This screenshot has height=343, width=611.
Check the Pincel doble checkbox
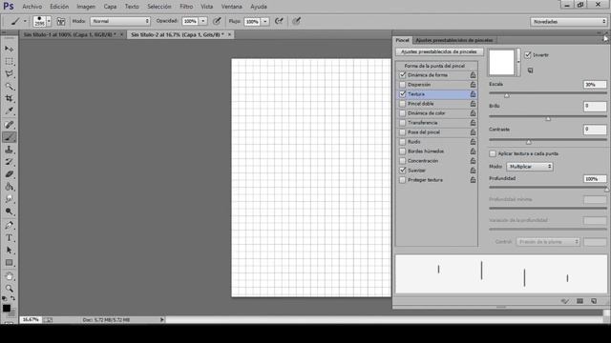point(403,104)
